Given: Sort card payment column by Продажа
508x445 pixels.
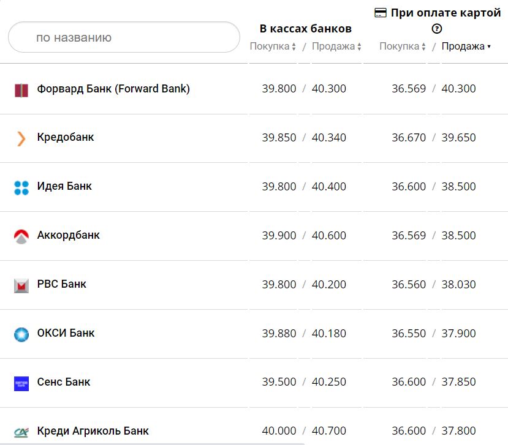Looking at the screenshot, I should (x=466, y=47).
